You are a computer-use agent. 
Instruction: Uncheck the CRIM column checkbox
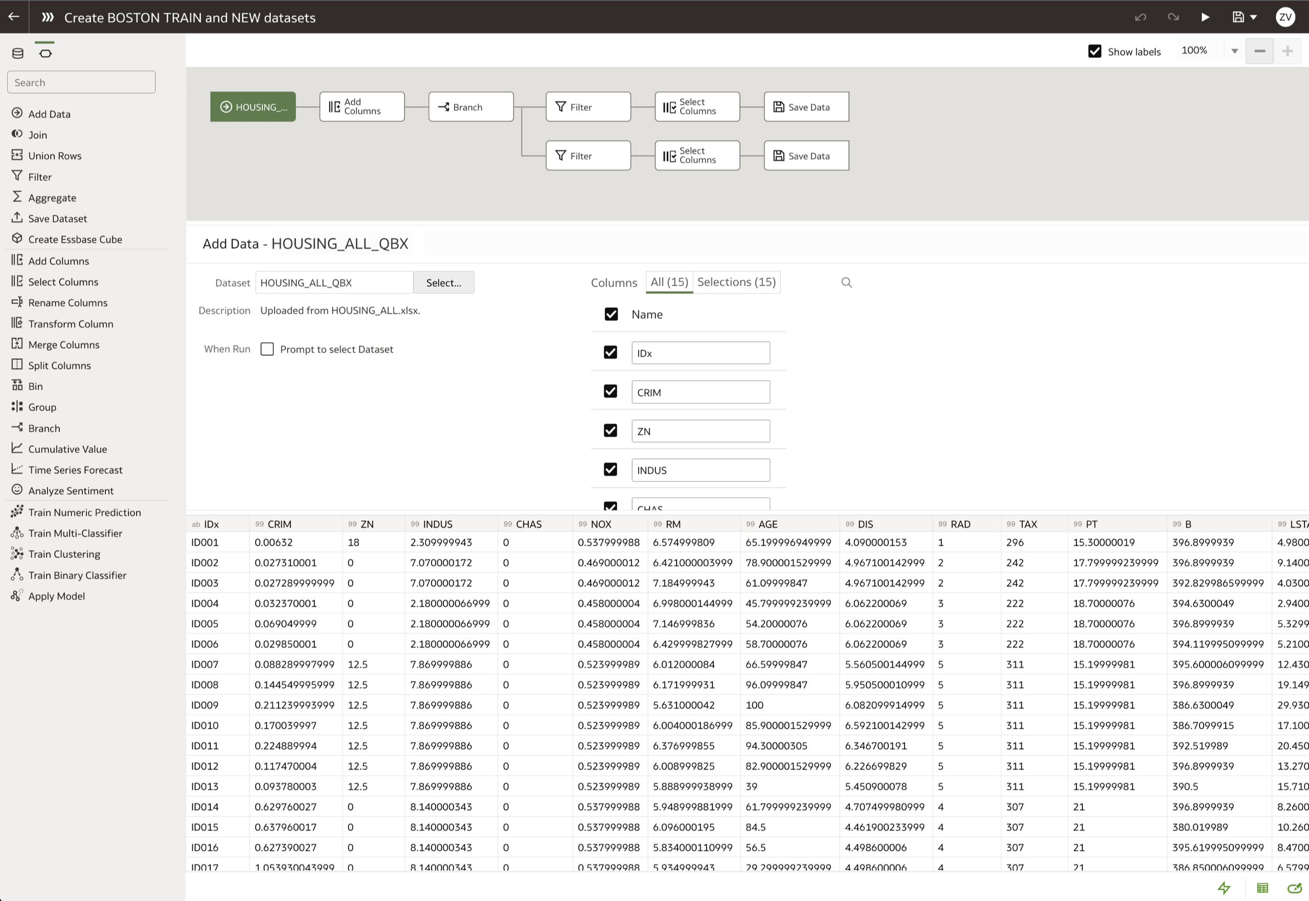[x=610, y=391]
